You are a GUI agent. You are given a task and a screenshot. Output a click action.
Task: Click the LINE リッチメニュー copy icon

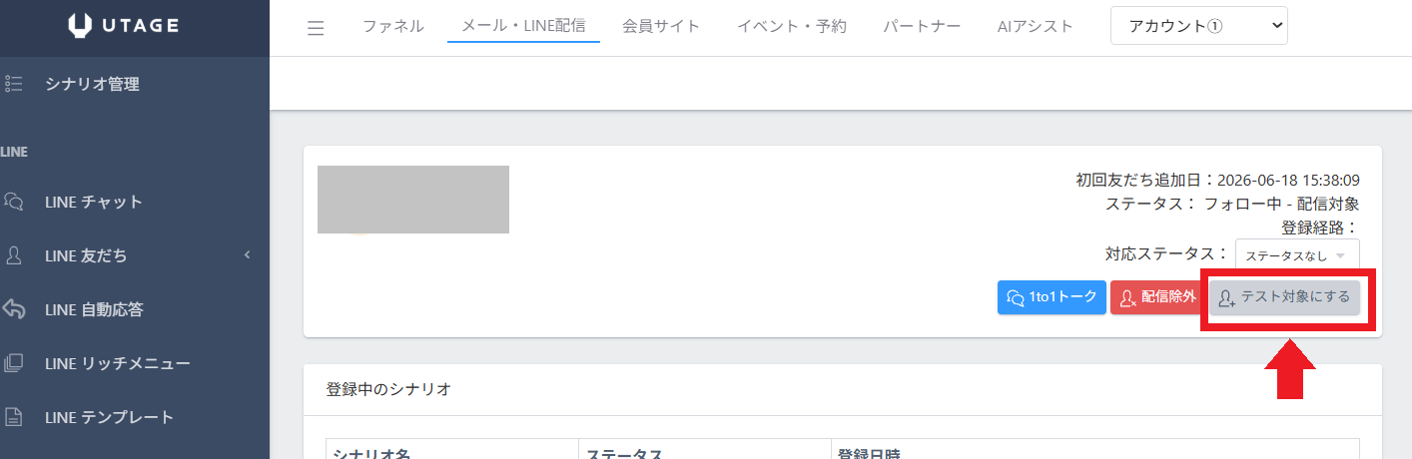click(x=14, y=363)
